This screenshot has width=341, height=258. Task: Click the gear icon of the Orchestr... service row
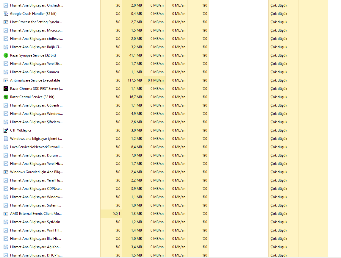tap(6, 5)
